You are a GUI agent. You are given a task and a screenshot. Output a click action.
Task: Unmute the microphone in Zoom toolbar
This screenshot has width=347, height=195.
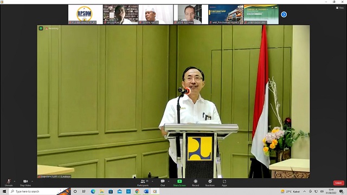[x=9, y=183]
